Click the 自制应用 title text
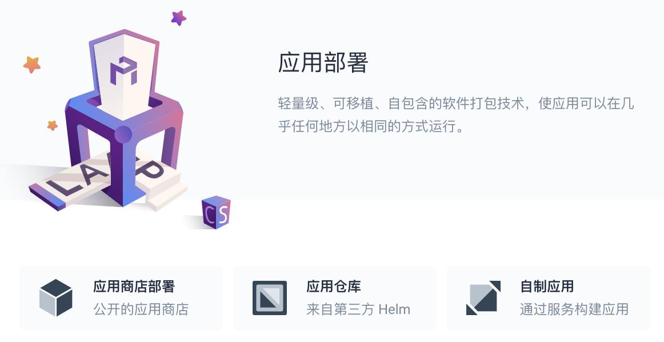Viewport: 664px width, 342px height. pos(547,287)
